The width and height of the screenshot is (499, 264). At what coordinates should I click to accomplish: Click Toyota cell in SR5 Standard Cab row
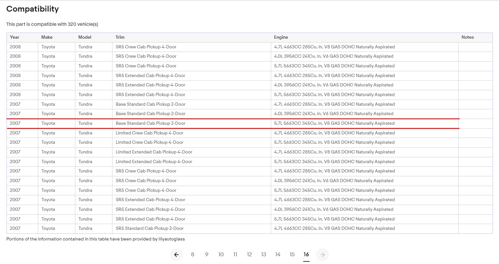pyautogui.click(x=57, y=229)
